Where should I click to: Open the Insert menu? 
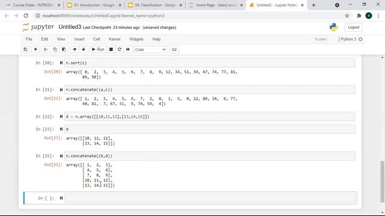click(79, 39)
